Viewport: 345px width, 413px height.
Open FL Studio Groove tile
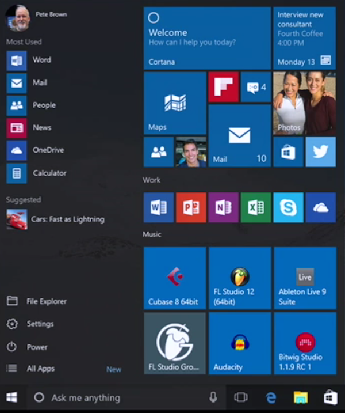tap(175, 343)
